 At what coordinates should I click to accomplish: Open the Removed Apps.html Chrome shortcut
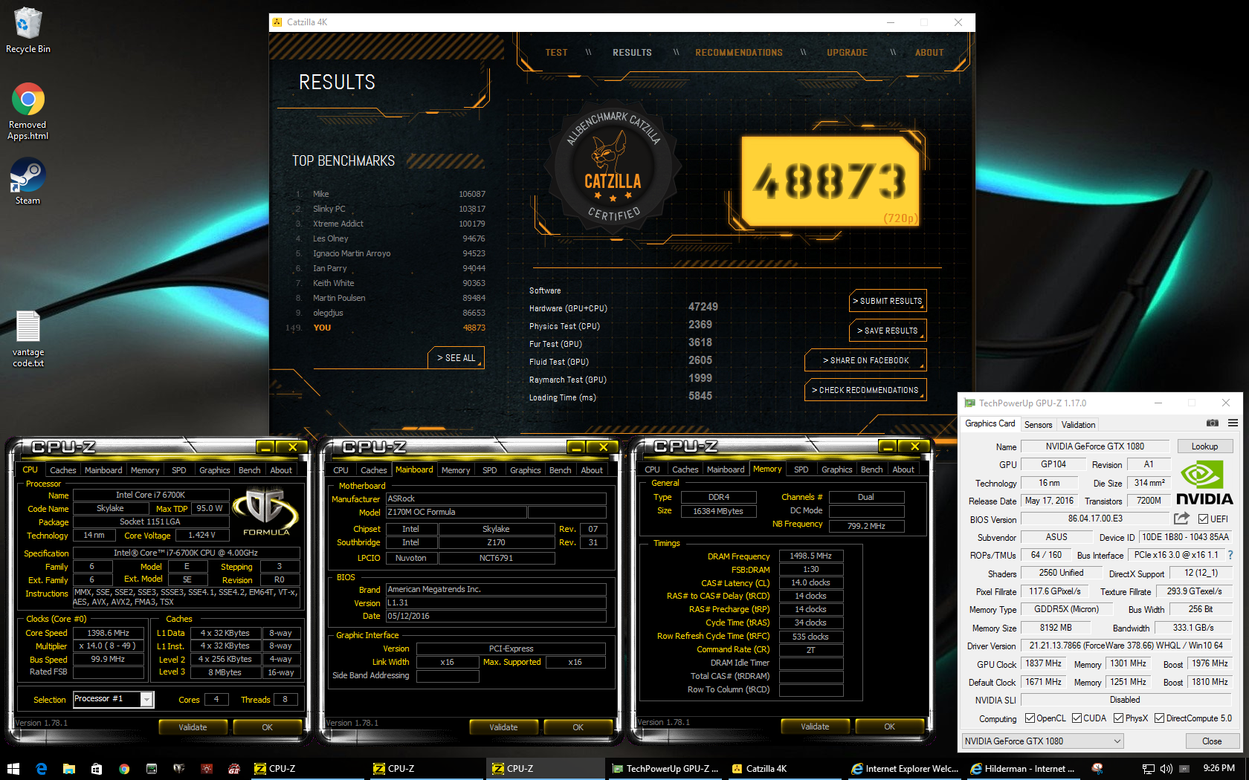28,111
